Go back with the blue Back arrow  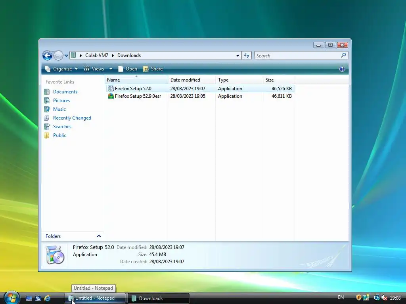coord(48,55)
